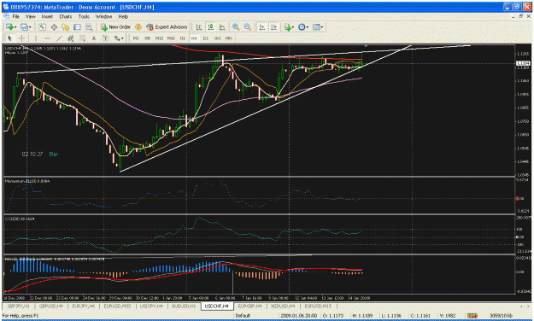Open the View menu
The width and height of the screenshot is (534, 321).
[x=30, y=16]
